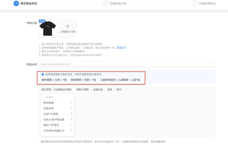
Task: Select recent category 功能箱包/双肩包
Action: [x=62, y=89]
